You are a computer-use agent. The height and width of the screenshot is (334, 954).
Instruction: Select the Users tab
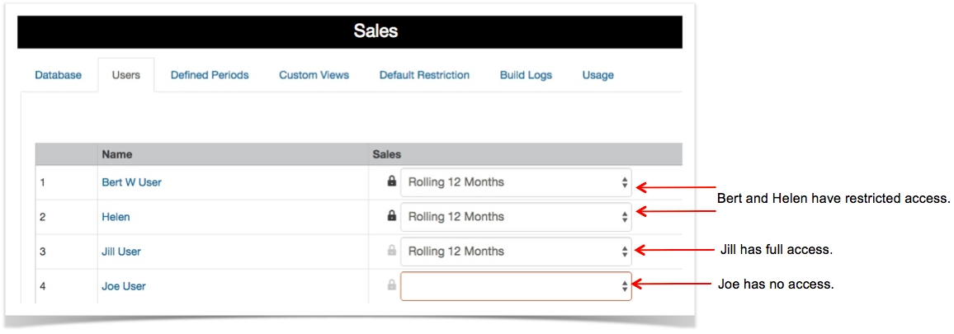tap(125, 75)
